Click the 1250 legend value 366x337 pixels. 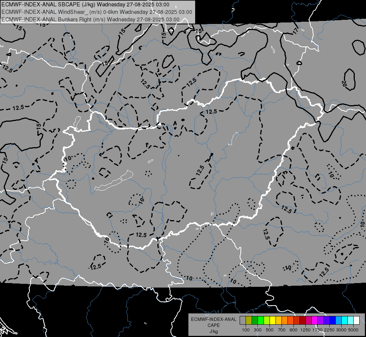click(x=305, y=330)
